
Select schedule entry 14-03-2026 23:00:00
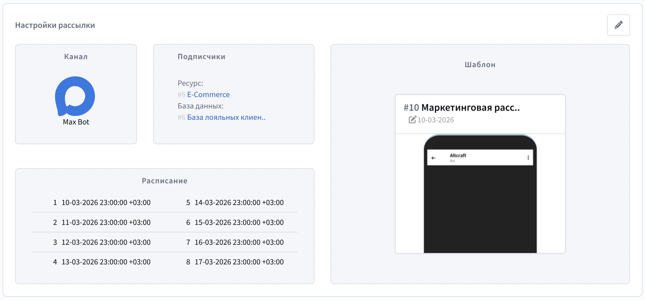239,202
